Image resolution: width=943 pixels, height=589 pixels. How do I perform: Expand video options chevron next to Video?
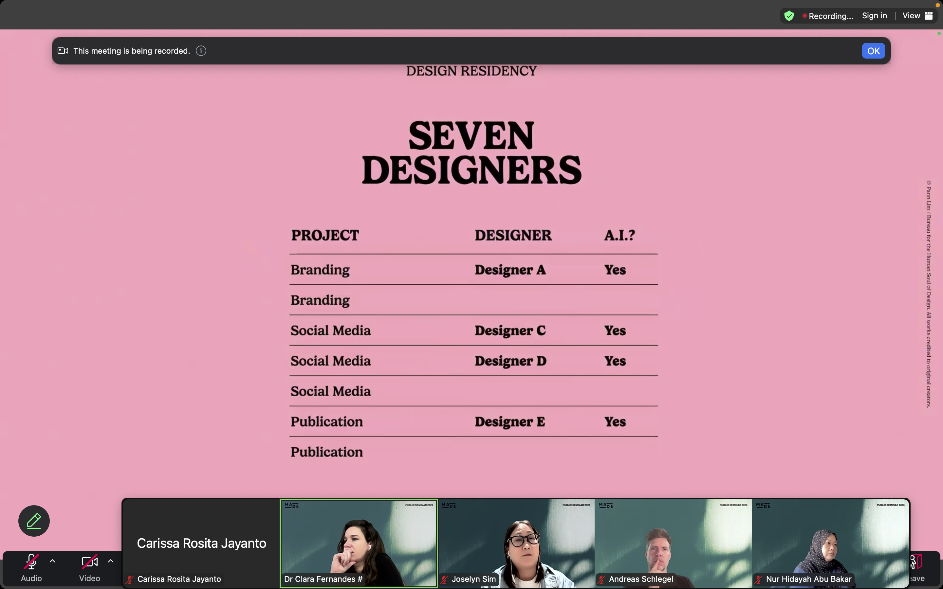tap(111, 561)
